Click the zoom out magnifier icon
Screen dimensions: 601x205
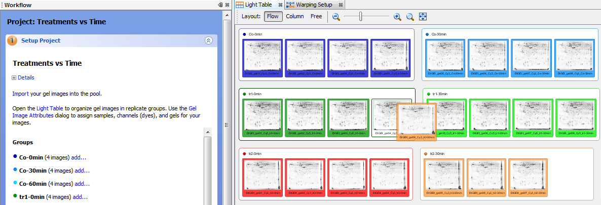click(336, 17)
